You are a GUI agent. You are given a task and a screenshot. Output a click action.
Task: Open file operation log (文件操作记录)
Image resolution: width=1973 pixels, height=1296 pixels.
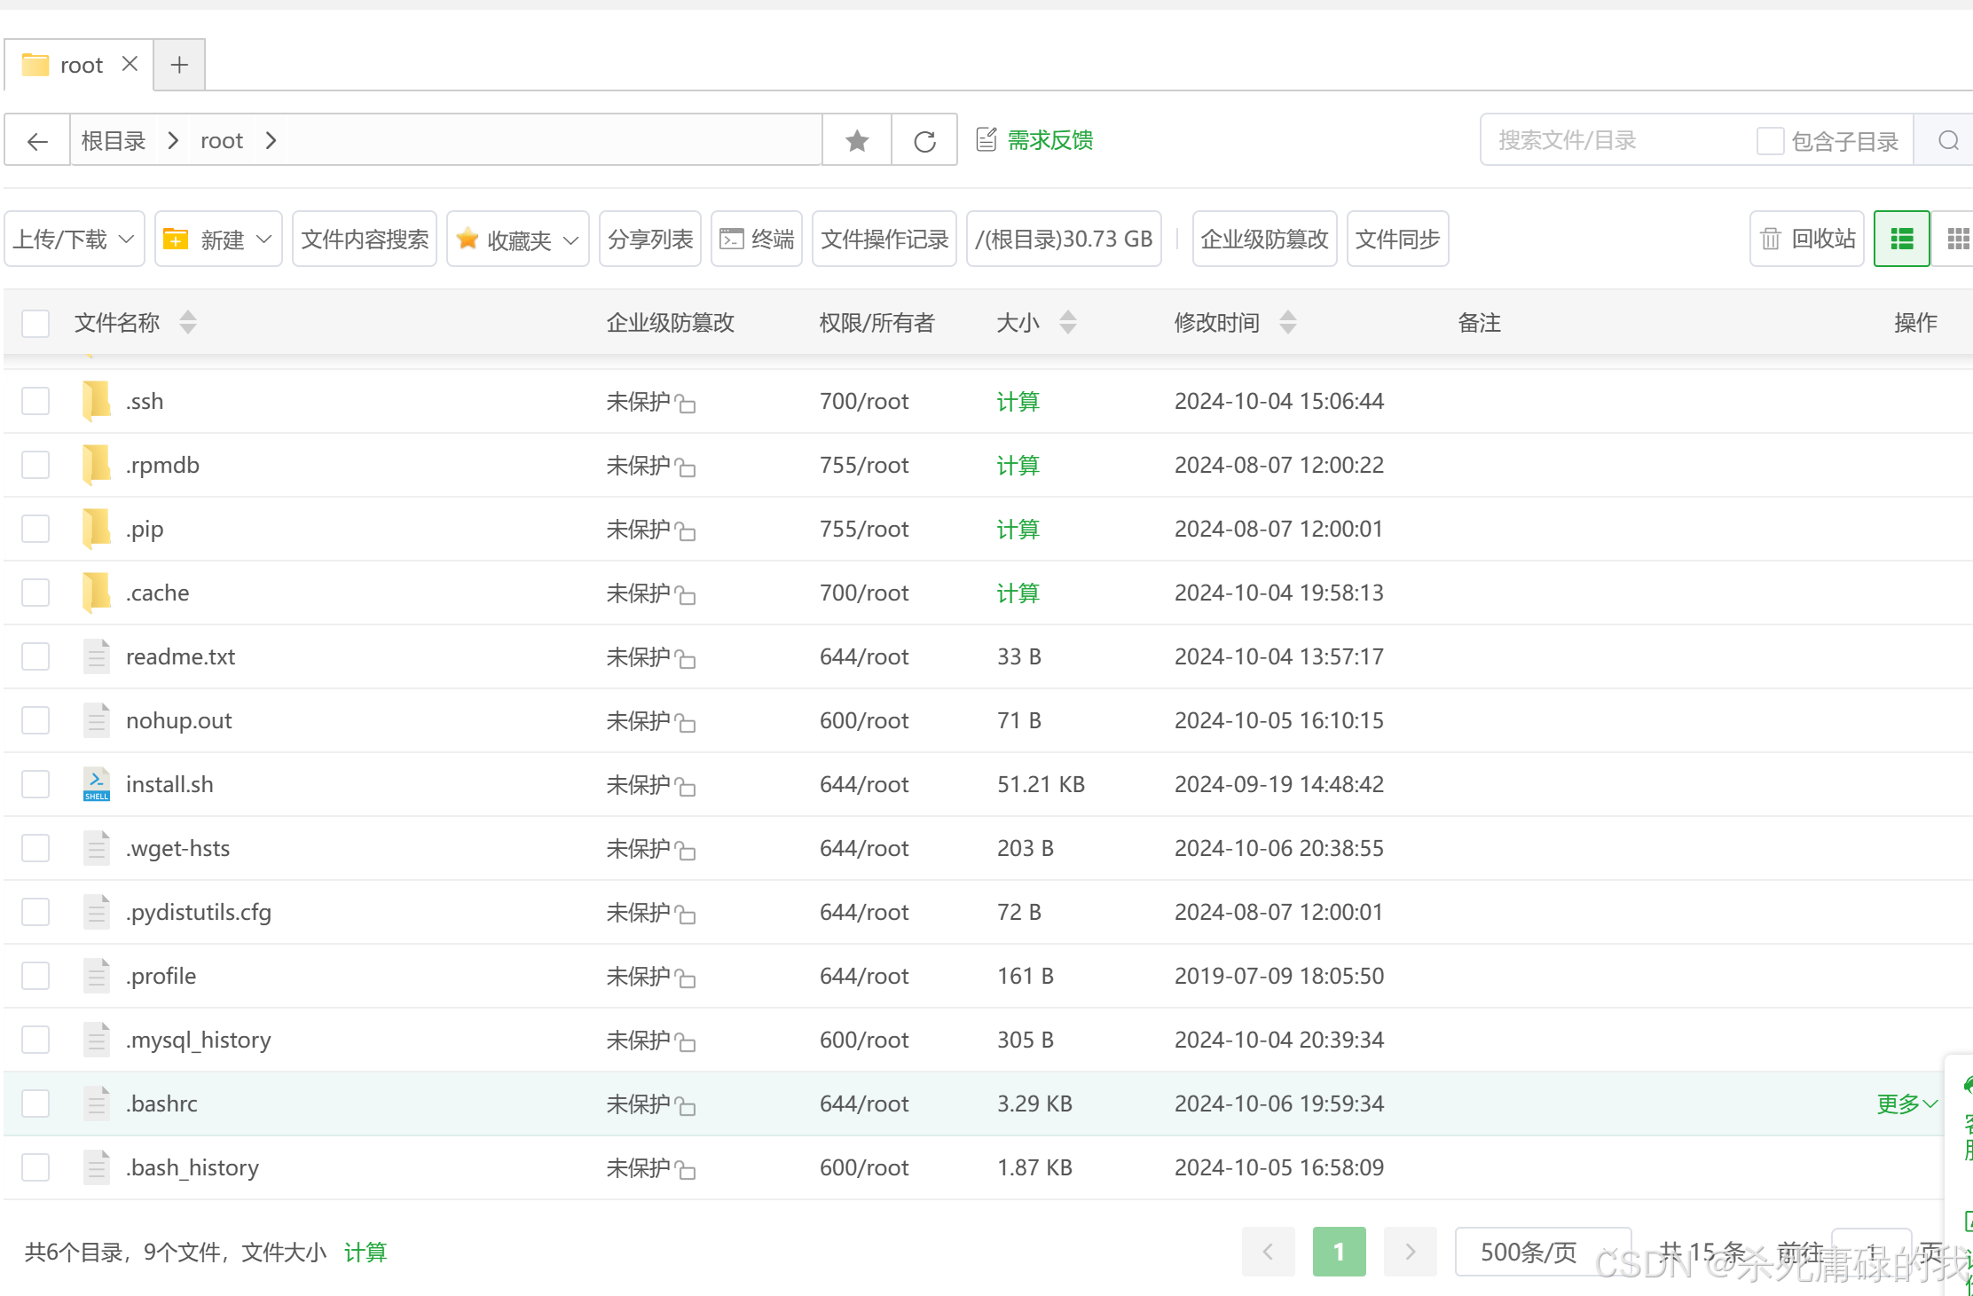[884, 239]
